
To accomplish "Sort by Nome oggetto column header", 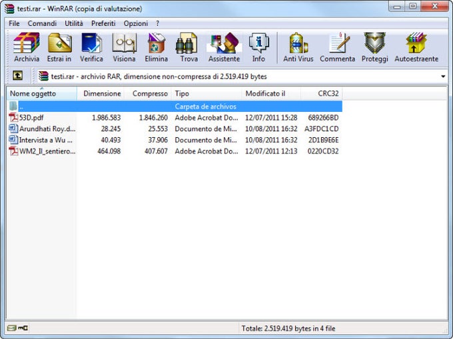I will 42,93.
